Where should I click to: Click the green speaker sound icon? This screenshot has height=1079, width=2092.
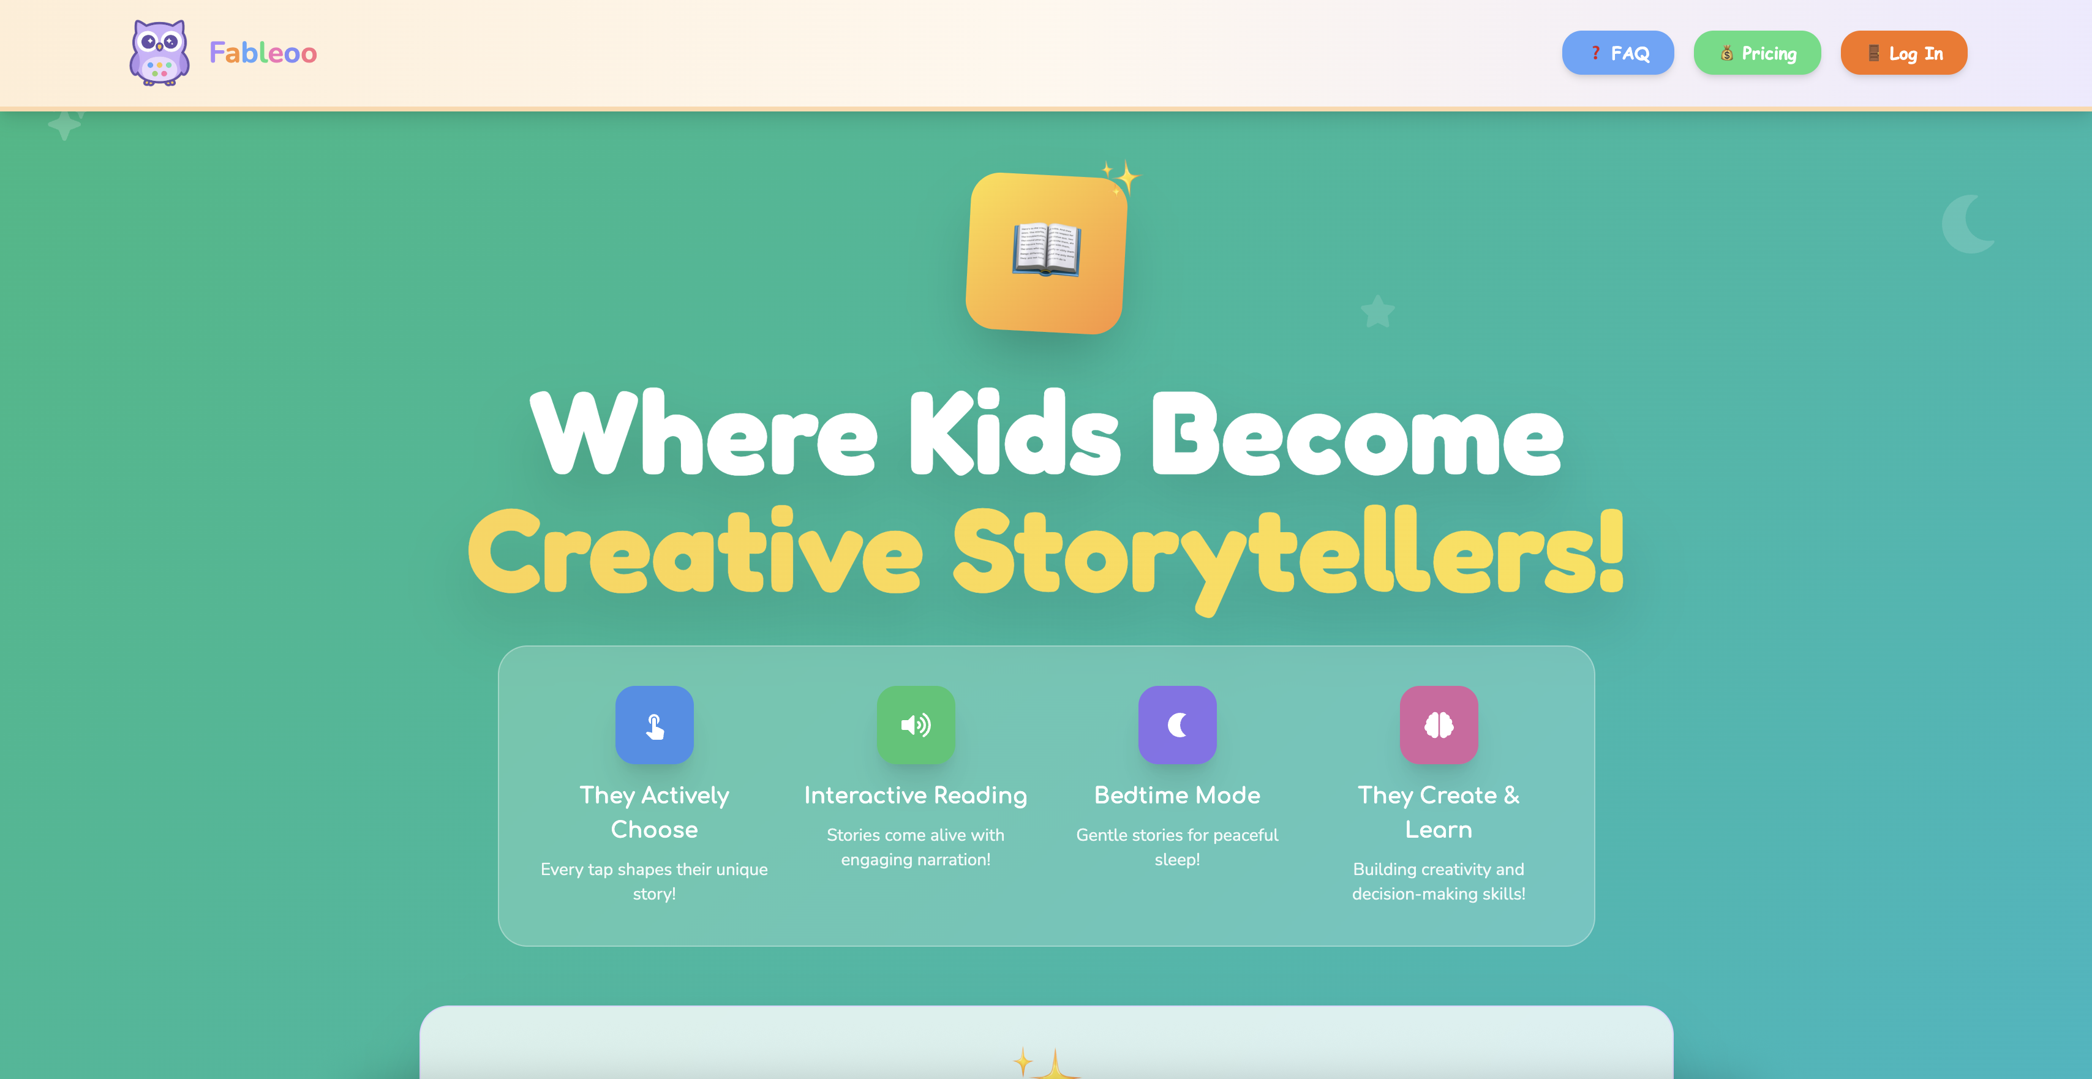(x=915, y=724)
